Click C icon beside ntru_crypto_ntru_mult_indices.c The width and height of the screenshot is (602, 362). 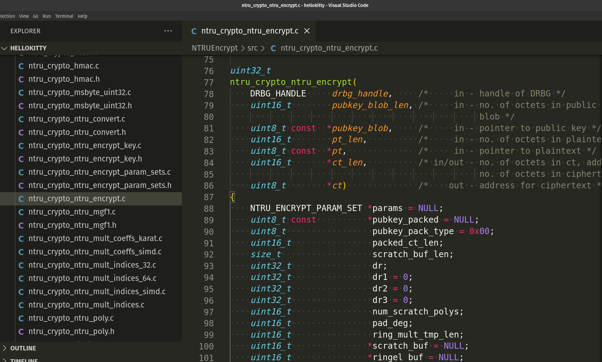coord(21,305)
